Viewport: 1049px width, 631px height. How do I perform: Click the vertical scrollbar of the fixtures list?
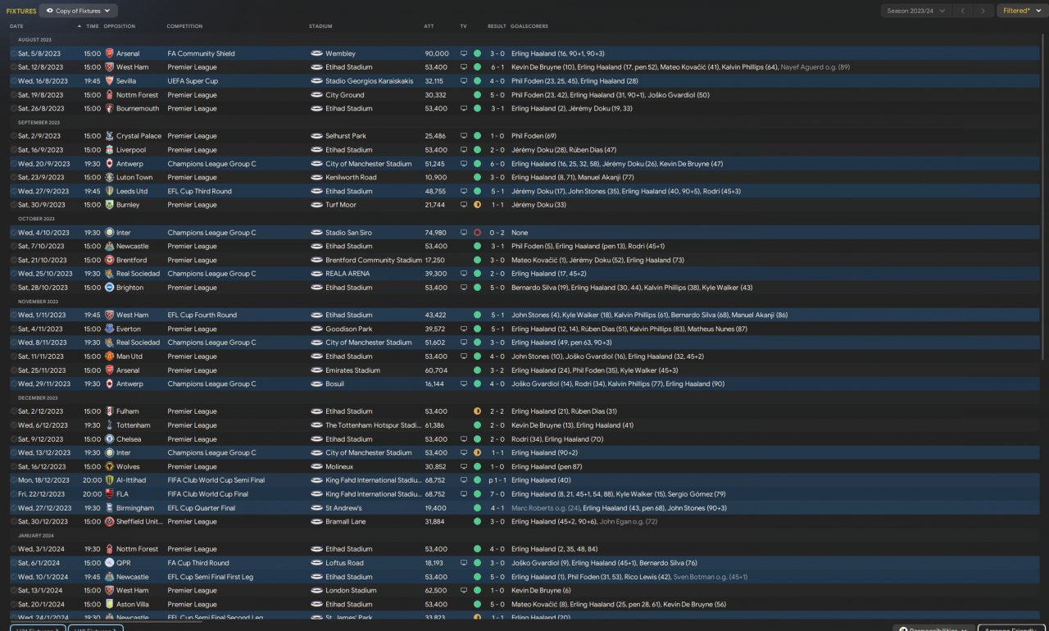[x=1044, y=197]
